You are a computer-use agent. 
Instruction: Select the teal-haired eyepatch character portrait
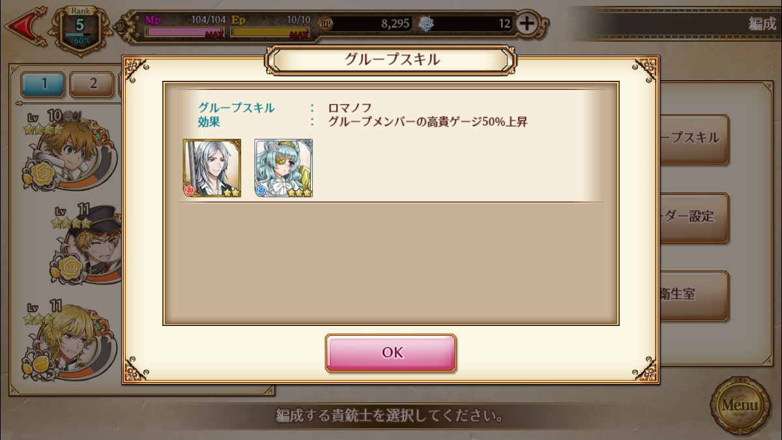(283, 168)
